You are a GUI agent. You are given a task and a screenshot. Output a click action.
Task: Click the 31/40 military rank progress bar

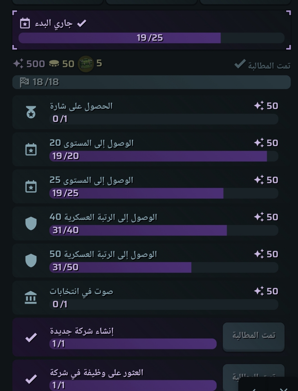(164, 230)
